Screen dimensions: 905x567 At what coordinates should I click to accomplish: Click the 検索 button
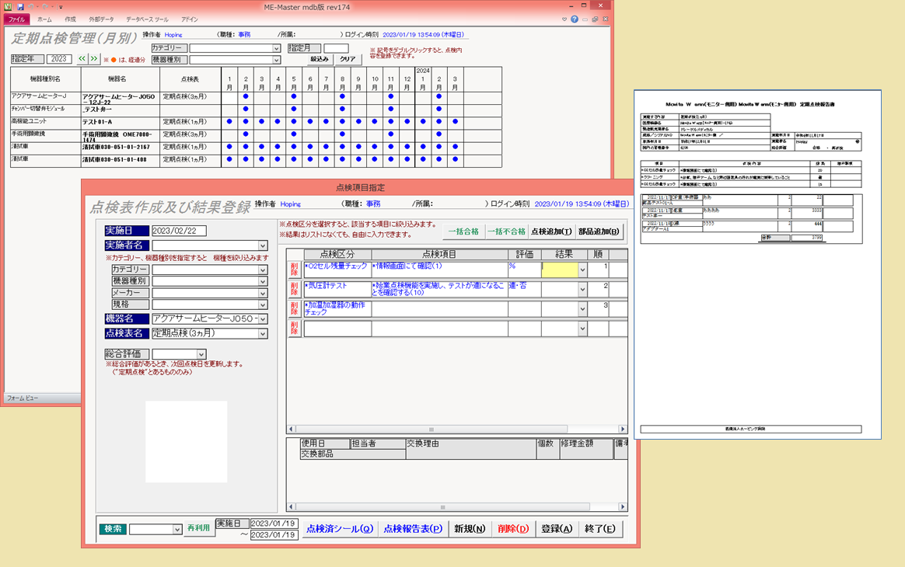pyautogui.click(x=113, y=529)
